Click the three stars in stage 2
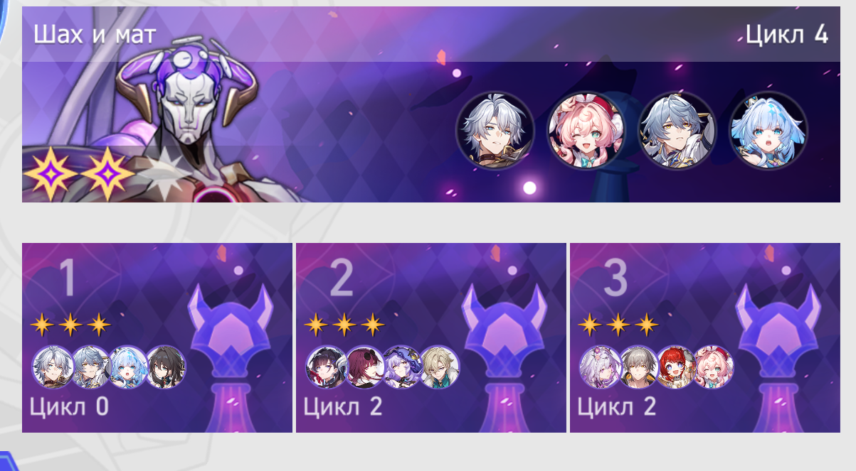 click(x=344, y=325)
